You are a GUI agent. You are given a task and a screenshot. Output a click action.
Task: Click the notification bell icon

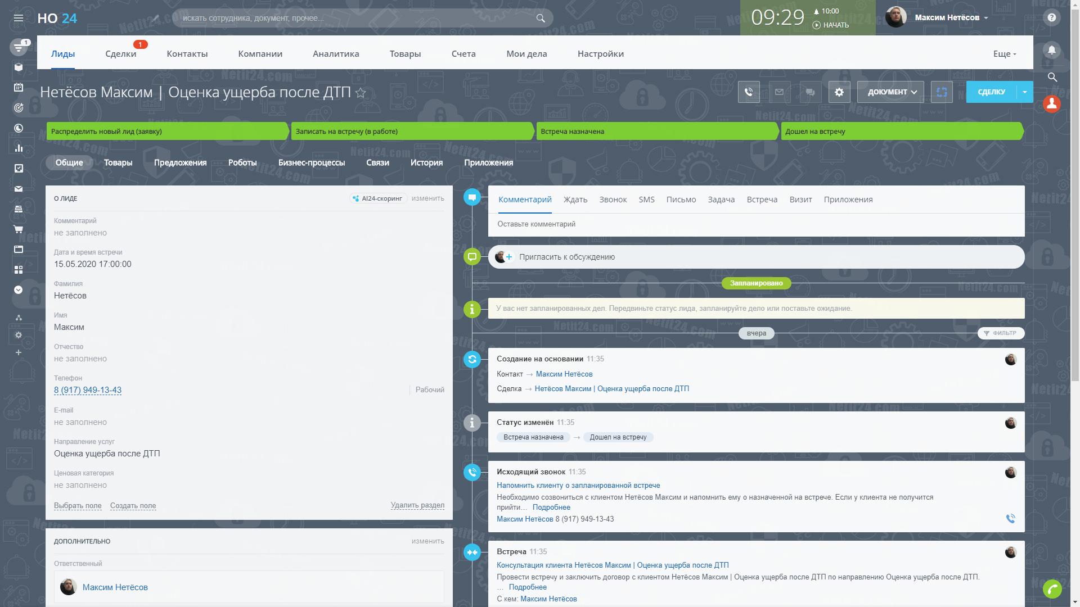(1051, 50)
